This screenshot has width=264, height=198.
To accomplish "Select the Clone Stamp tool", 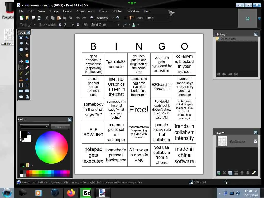I will (x=21, y=79).
